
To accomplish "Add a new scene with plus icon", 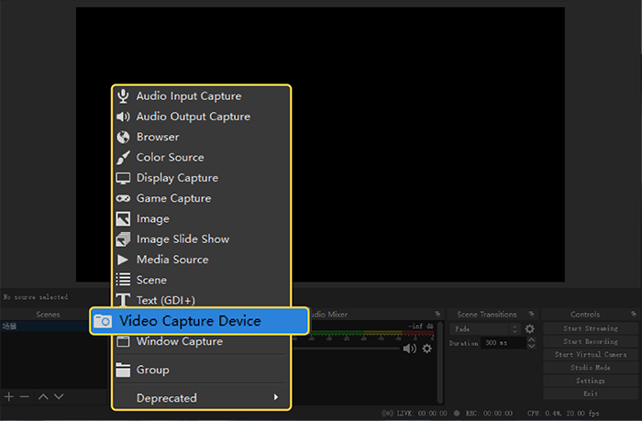I will tap(9, 396).
